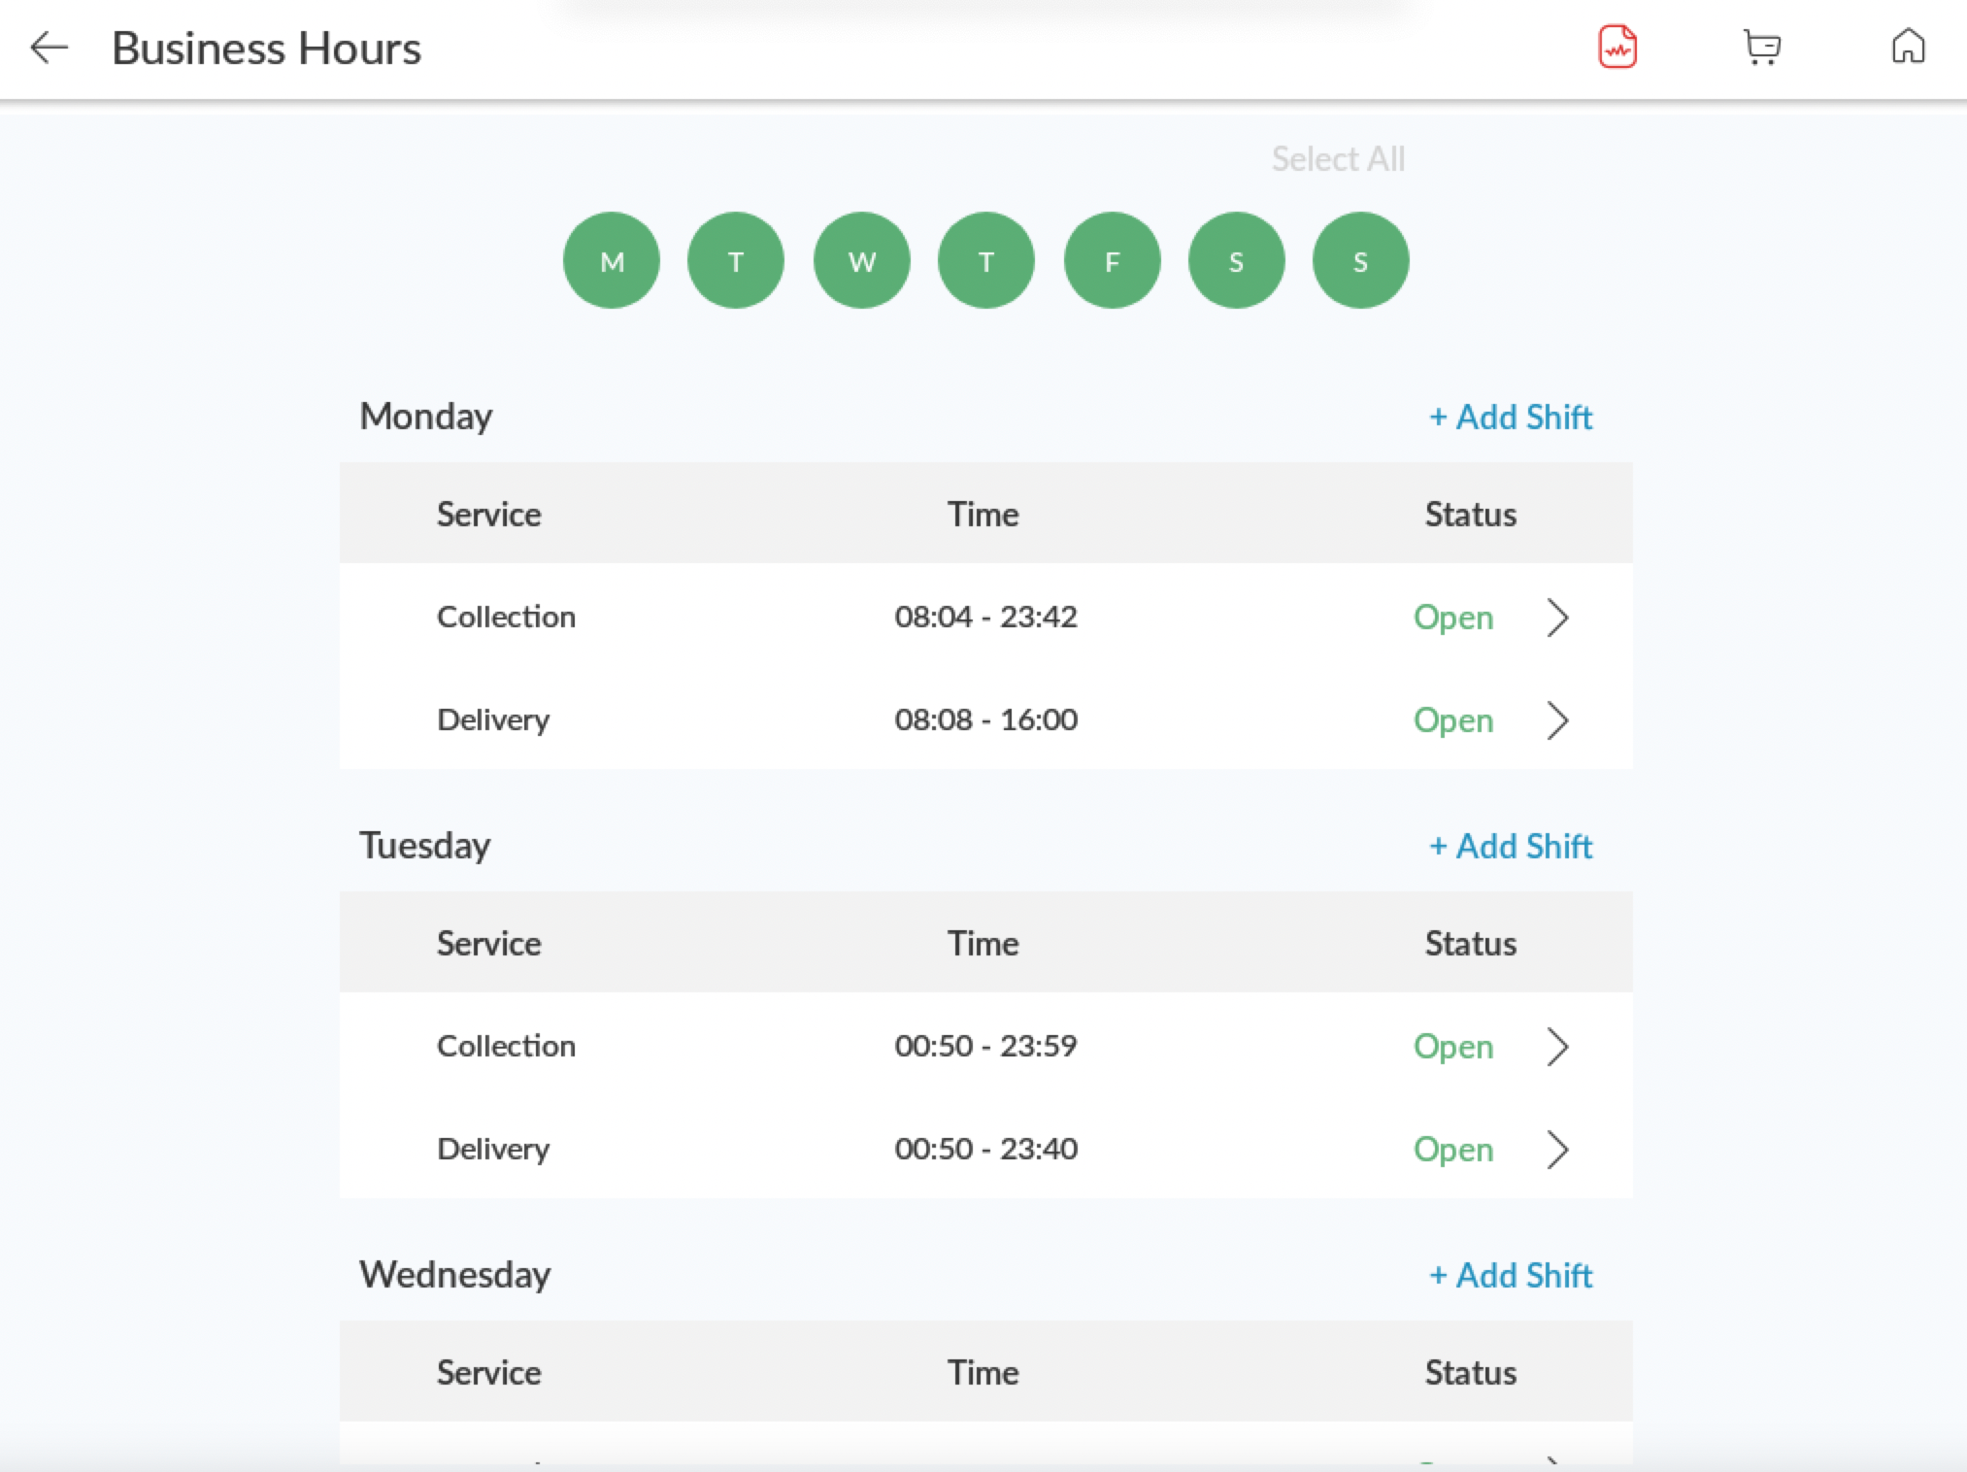Click Monday tab to view schedule

[x=611, y=260]
